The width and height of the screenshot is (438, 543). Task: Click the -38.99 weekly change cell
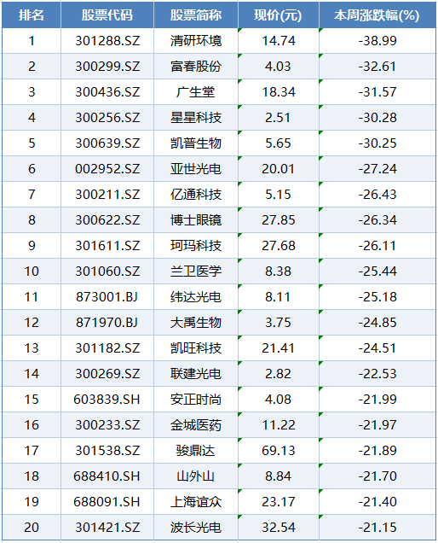click(377, 41)
